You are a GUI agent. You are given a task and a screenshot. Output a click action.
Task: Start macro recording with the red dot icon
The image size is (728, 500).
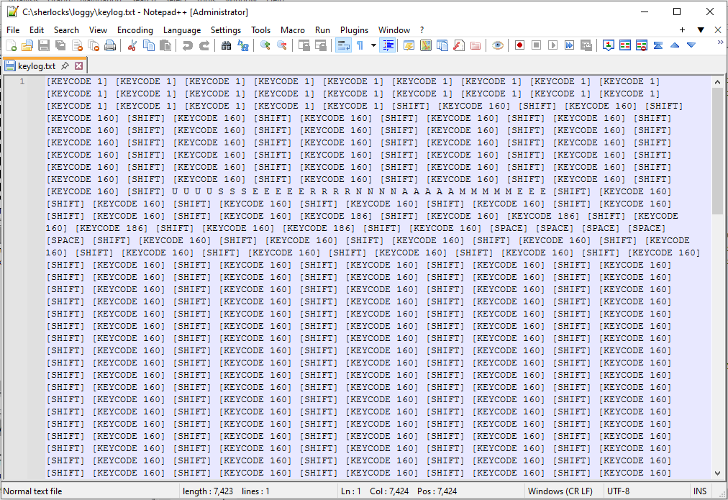[x=520, y=45]
